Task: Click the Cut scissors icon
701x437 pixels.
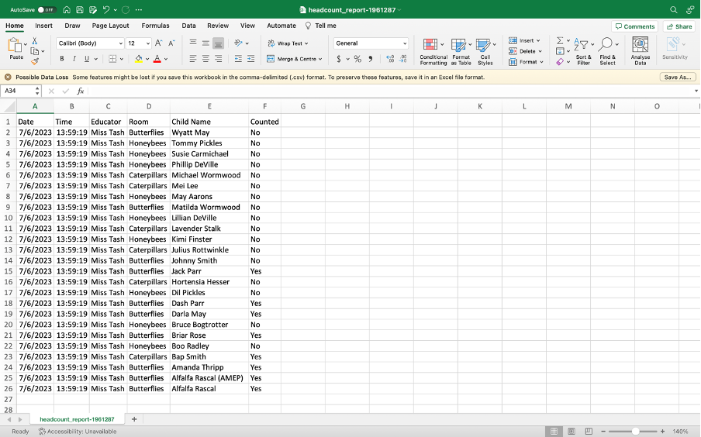Action: [34, 40]
